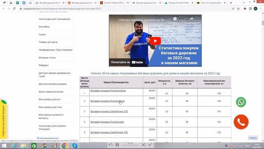Expand the Игровые столы arrow

(x=73, y=57)
